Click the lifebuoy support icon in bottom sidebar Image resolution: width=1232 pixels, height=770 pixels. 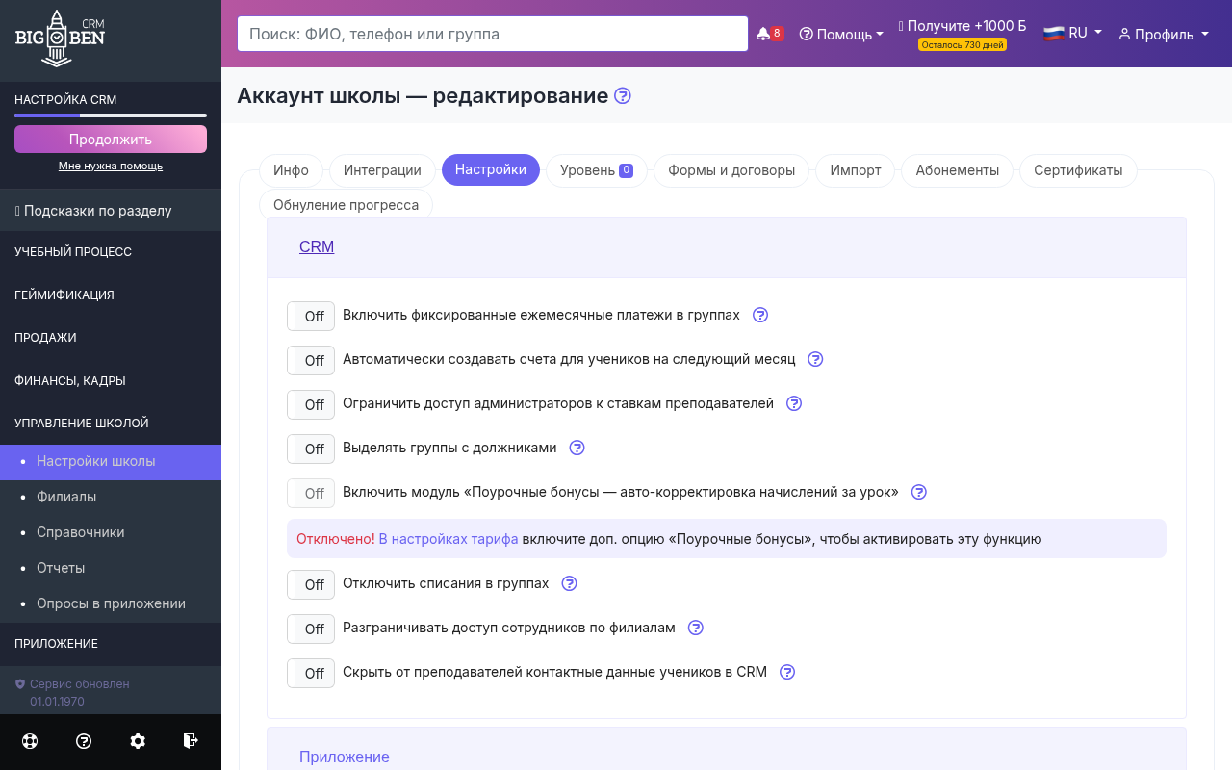(29, 741)
